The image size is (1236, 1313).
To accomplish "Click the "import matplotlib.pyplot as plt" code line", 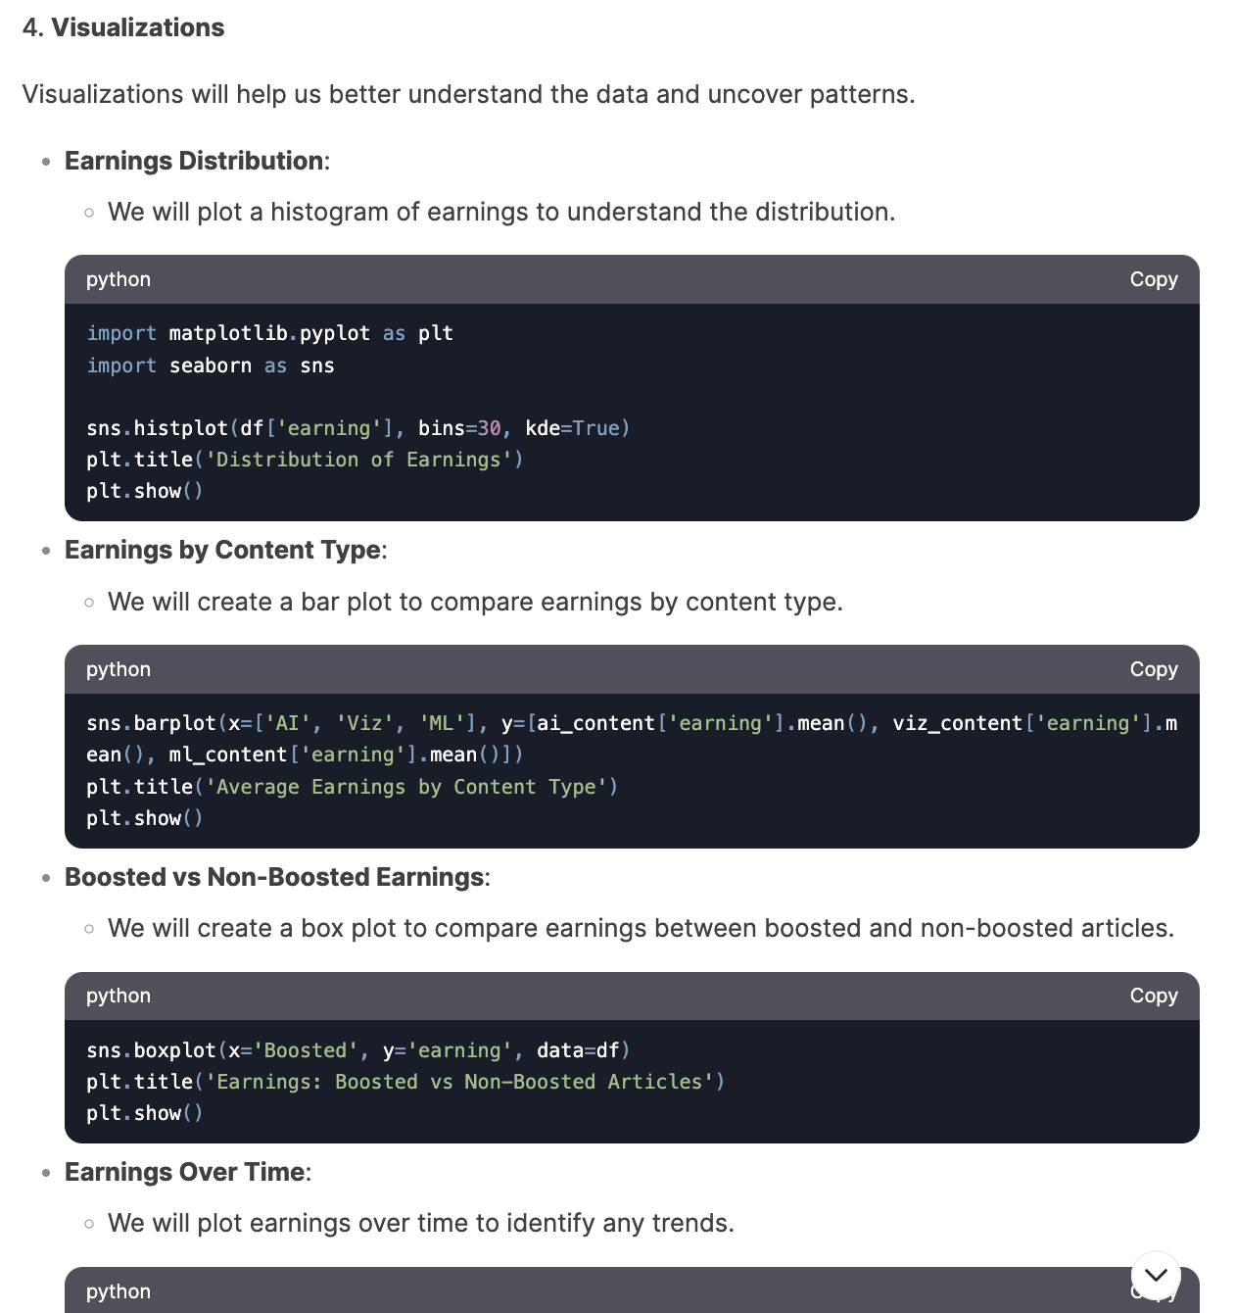I will 269,333.
